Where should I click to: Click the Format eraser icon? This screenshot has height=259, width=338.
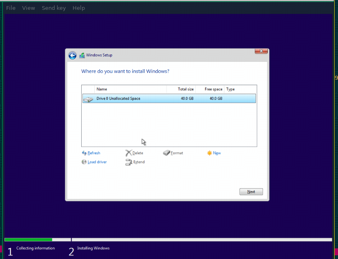tap(167, 153)
